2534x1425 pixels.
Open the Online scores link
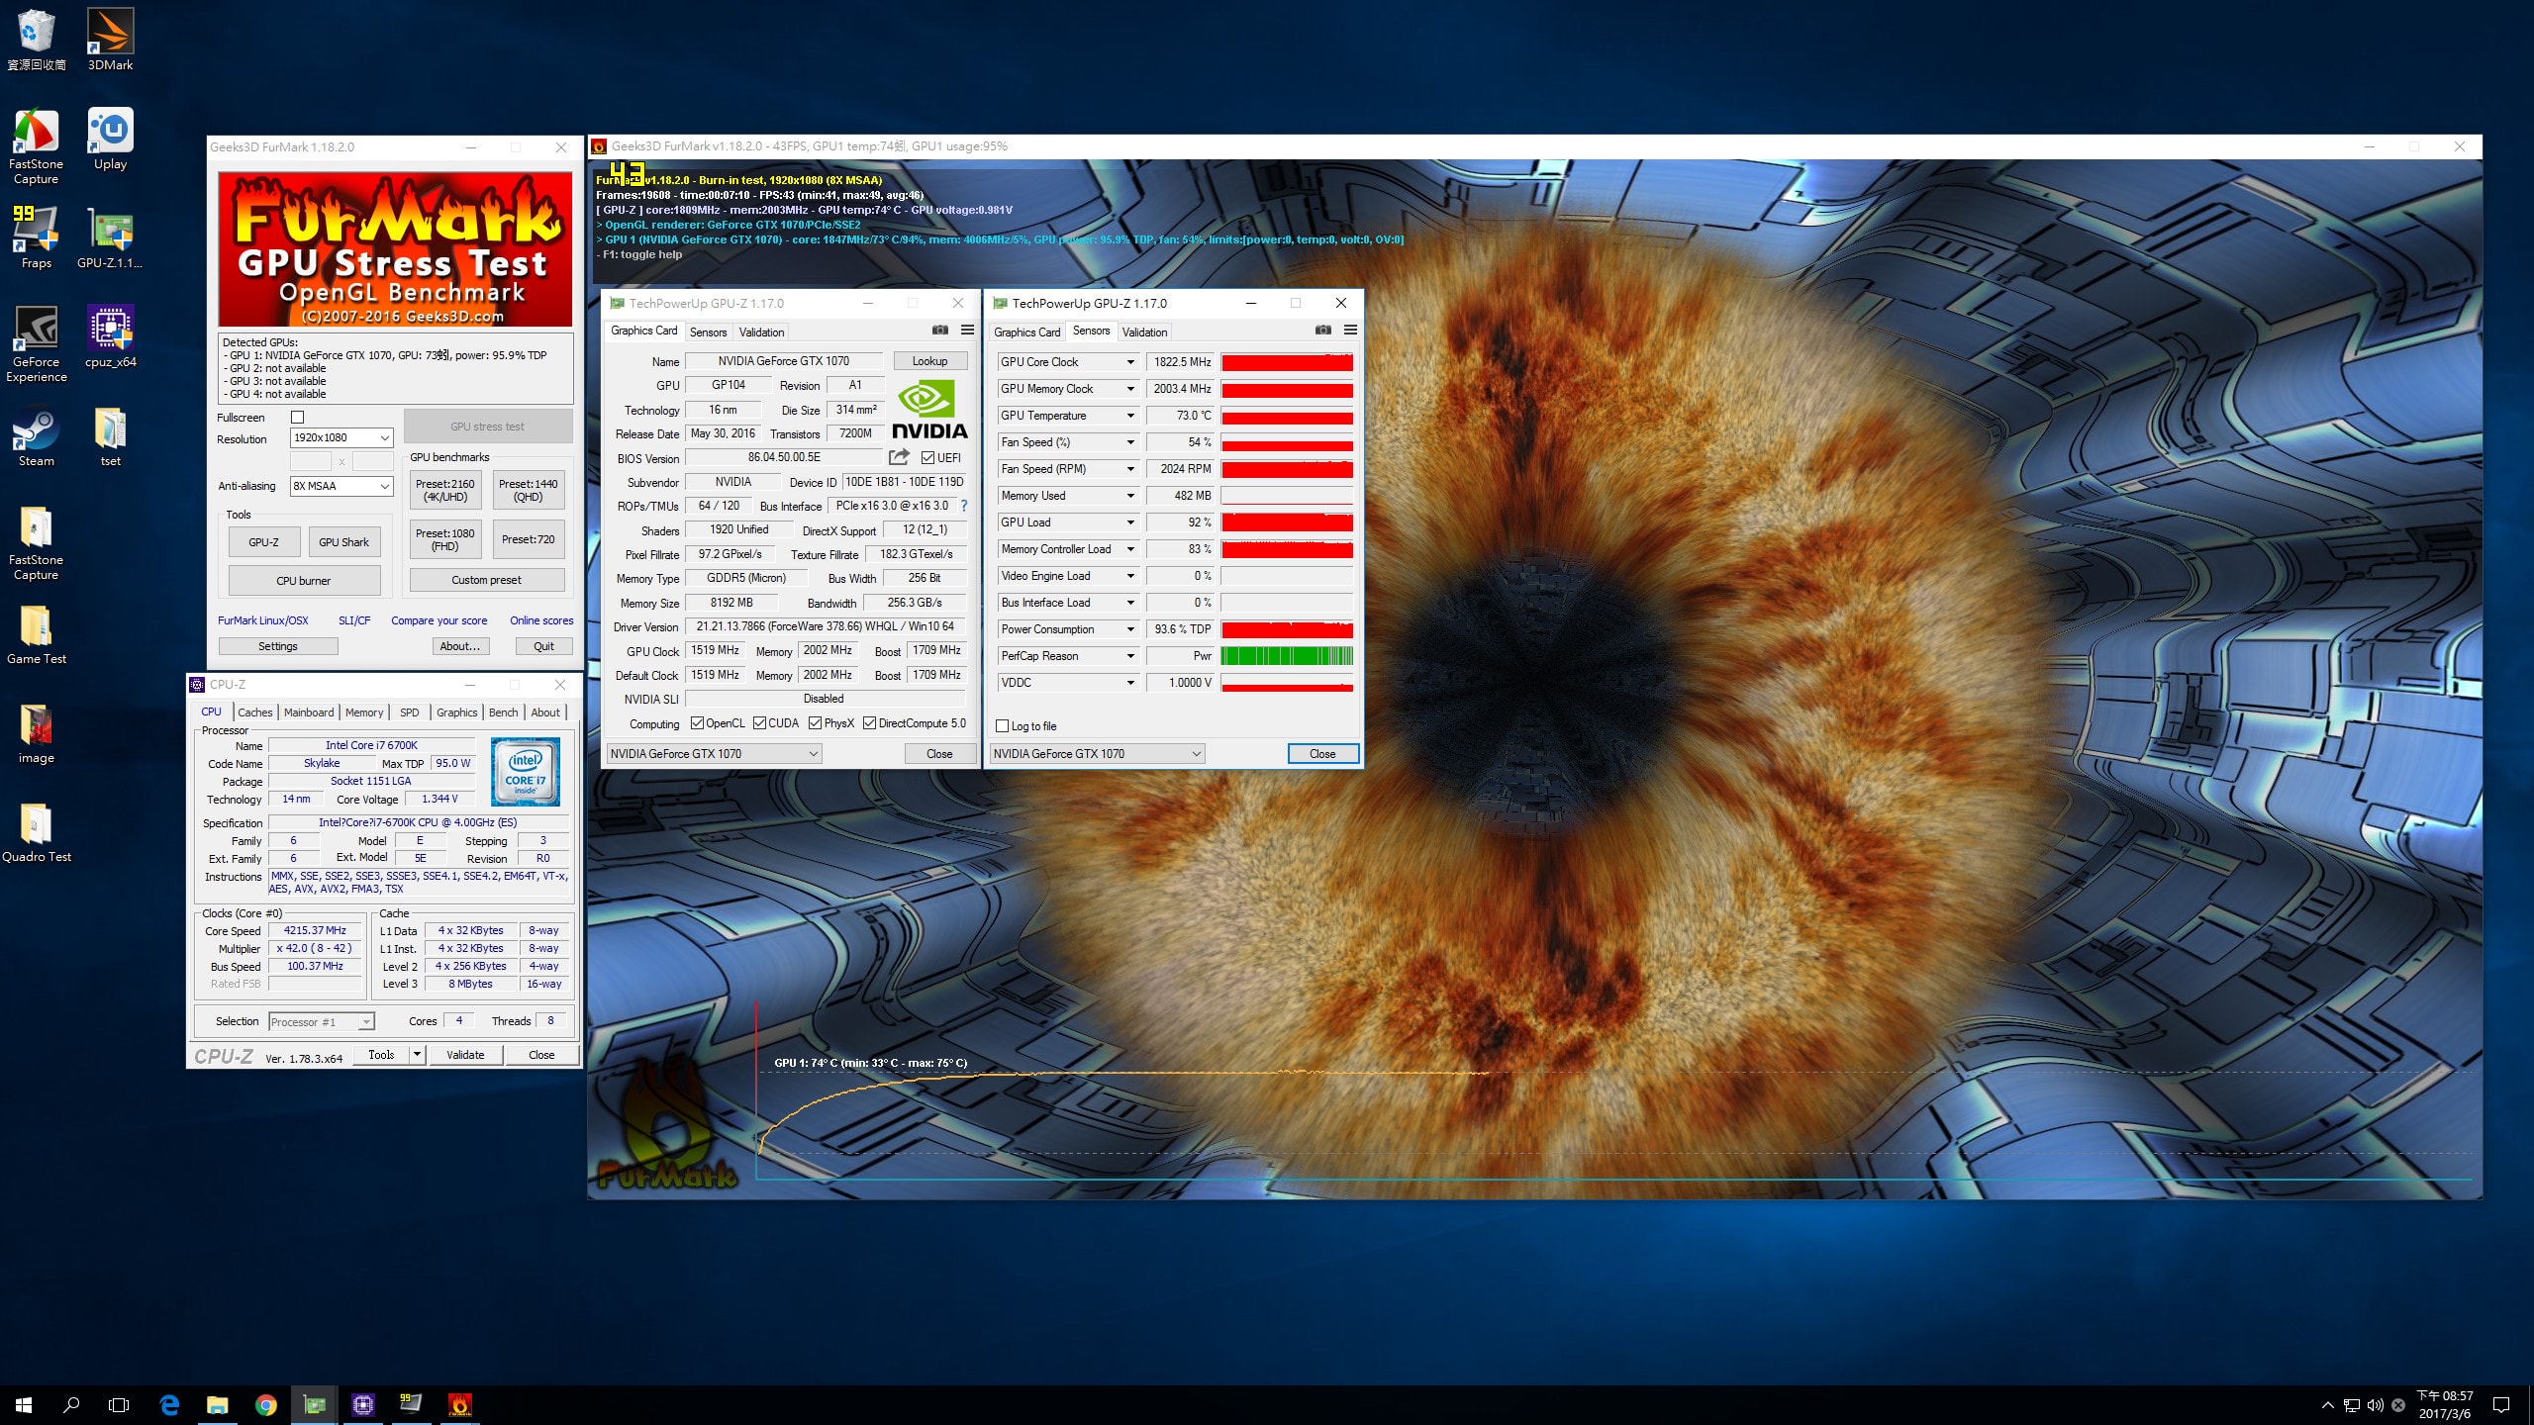click(x=541, y=620)
